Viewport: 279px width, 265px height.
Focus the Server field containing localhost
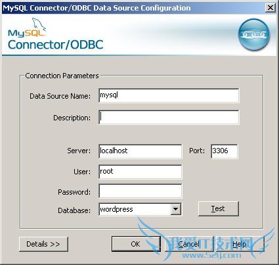point(140,151)
